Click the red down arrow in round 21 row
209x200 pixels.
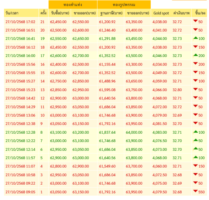pos(195,21)
